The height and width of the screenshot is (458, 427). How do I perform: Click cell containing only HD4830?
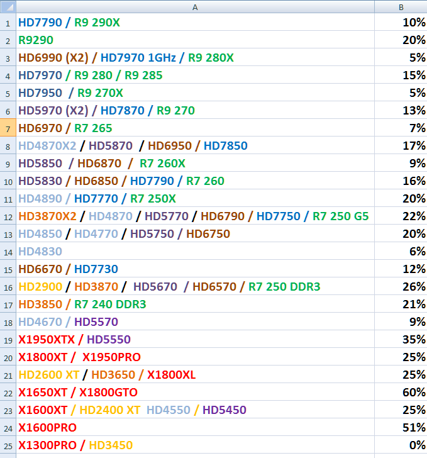(x=195, y=251)
